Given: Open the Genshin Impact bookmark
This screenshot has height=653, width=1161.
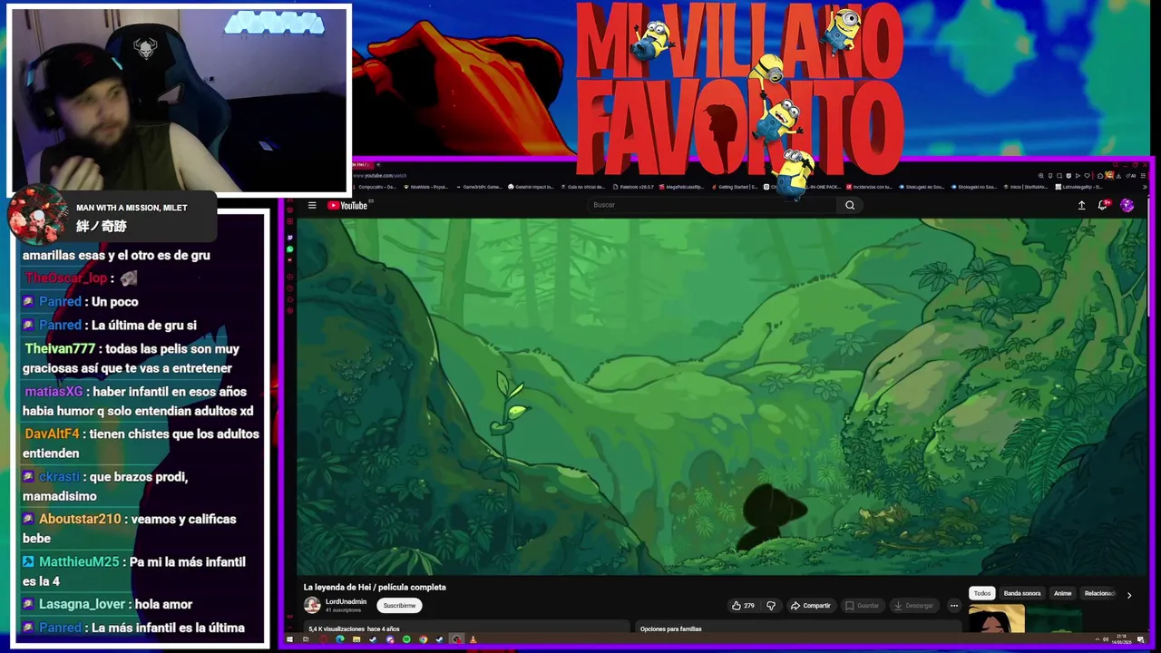Looking at the screenshot, I should tap(529, 187).
